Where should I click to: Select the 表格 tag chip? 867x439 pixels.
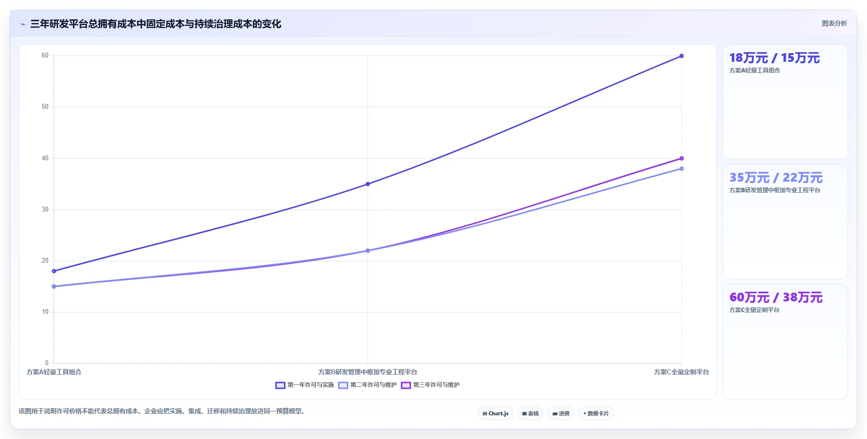click(530, 413)
